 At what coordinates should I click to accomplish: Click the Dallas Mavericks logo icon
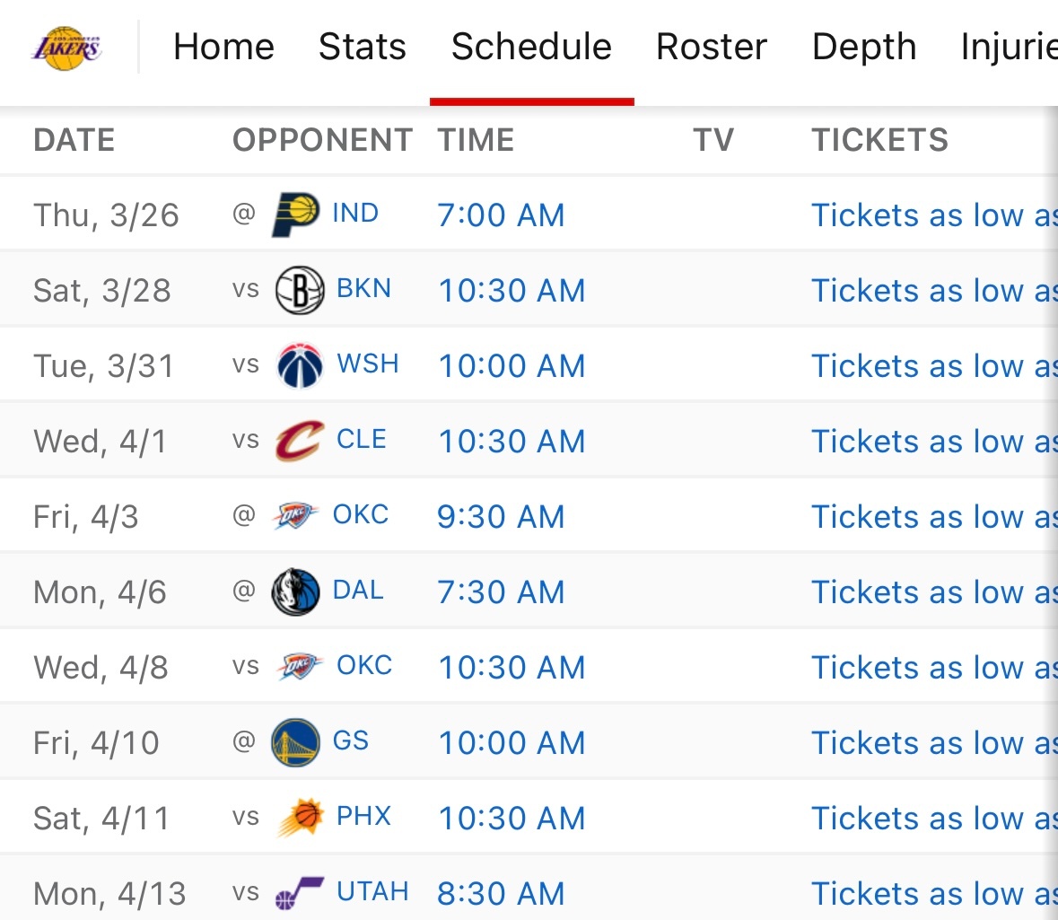295,591
